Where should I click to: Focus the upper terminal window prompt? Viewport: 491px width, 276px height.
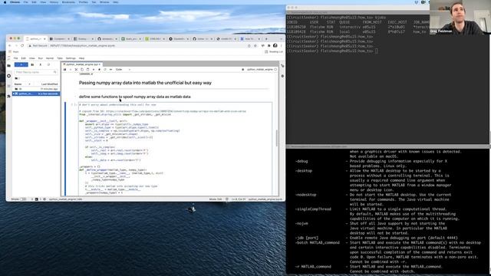[377, 51]
